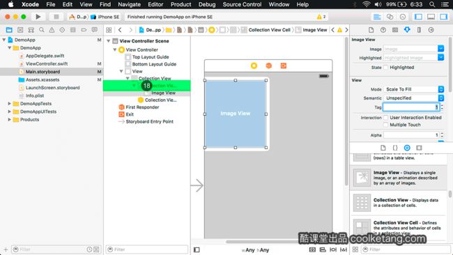Screen dimensions: 453x255
Task: Tick the Highlighted state checkbox
Action: (x=385, y=68)
